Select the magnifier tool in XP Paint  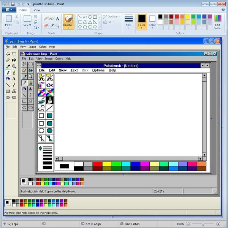(x=14, y=66)
